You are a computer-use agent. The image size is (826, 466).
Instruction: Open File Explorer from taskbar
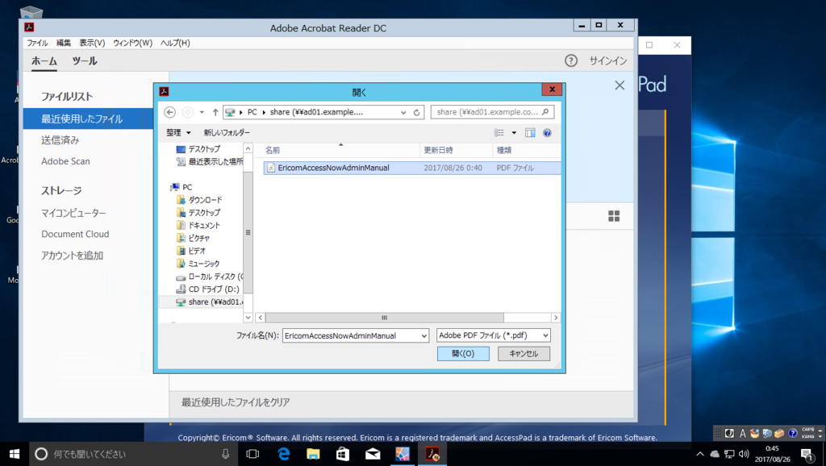[314, 454]
